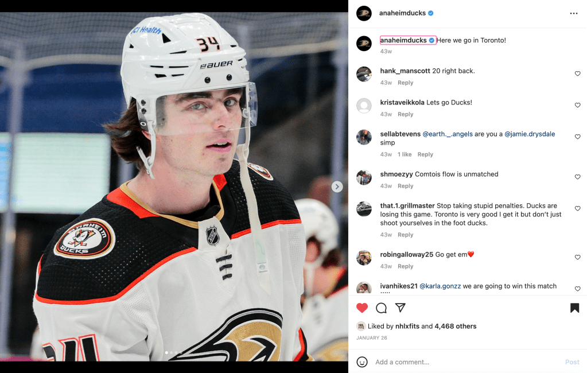Like shmoezyy's comment heart
The image size is (587, 373).
578,177
